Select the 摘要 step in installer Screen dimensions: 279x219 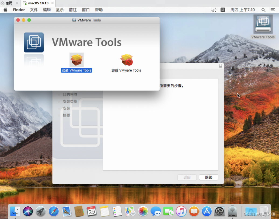tap(66, 115)
